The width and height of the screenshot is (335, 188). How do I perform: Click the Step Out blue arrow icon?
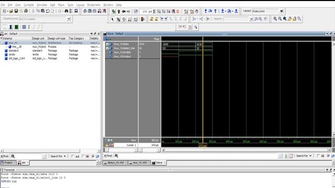click(215, 11)
